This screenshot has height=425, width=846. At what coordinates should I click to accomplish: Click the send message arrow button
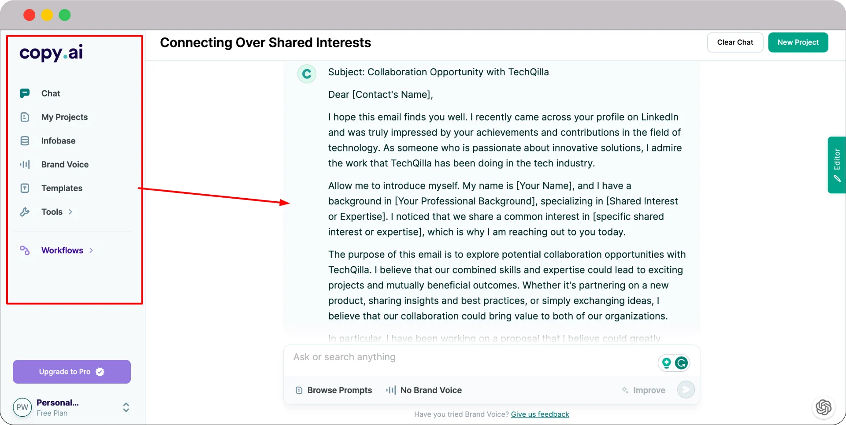point(686,390)
